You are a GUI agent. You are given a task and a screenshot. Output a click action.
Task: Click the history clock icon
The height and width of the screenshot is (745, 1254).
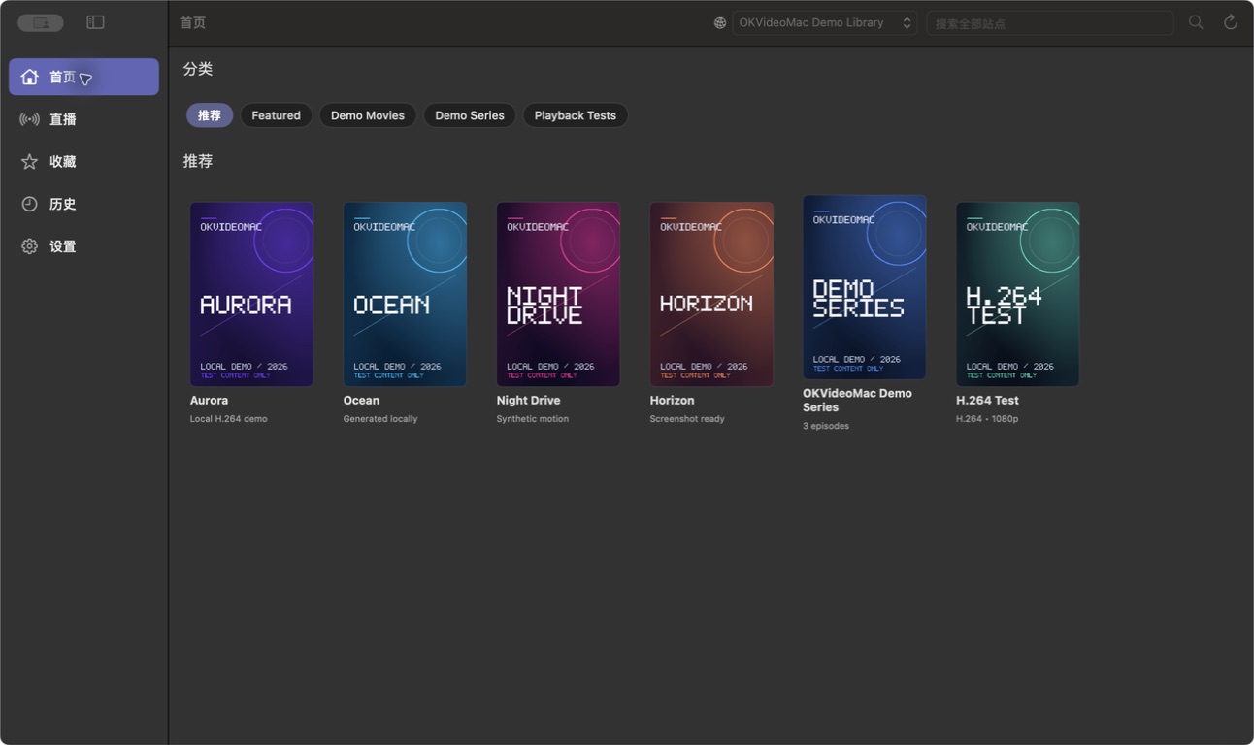point(30,204)
